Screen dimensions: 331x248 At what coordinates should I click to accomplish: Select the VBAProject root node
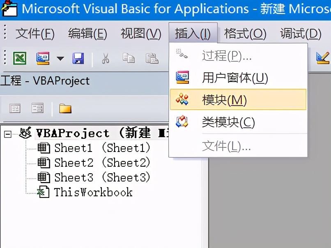pyautogui.click(x=102, y=133)
